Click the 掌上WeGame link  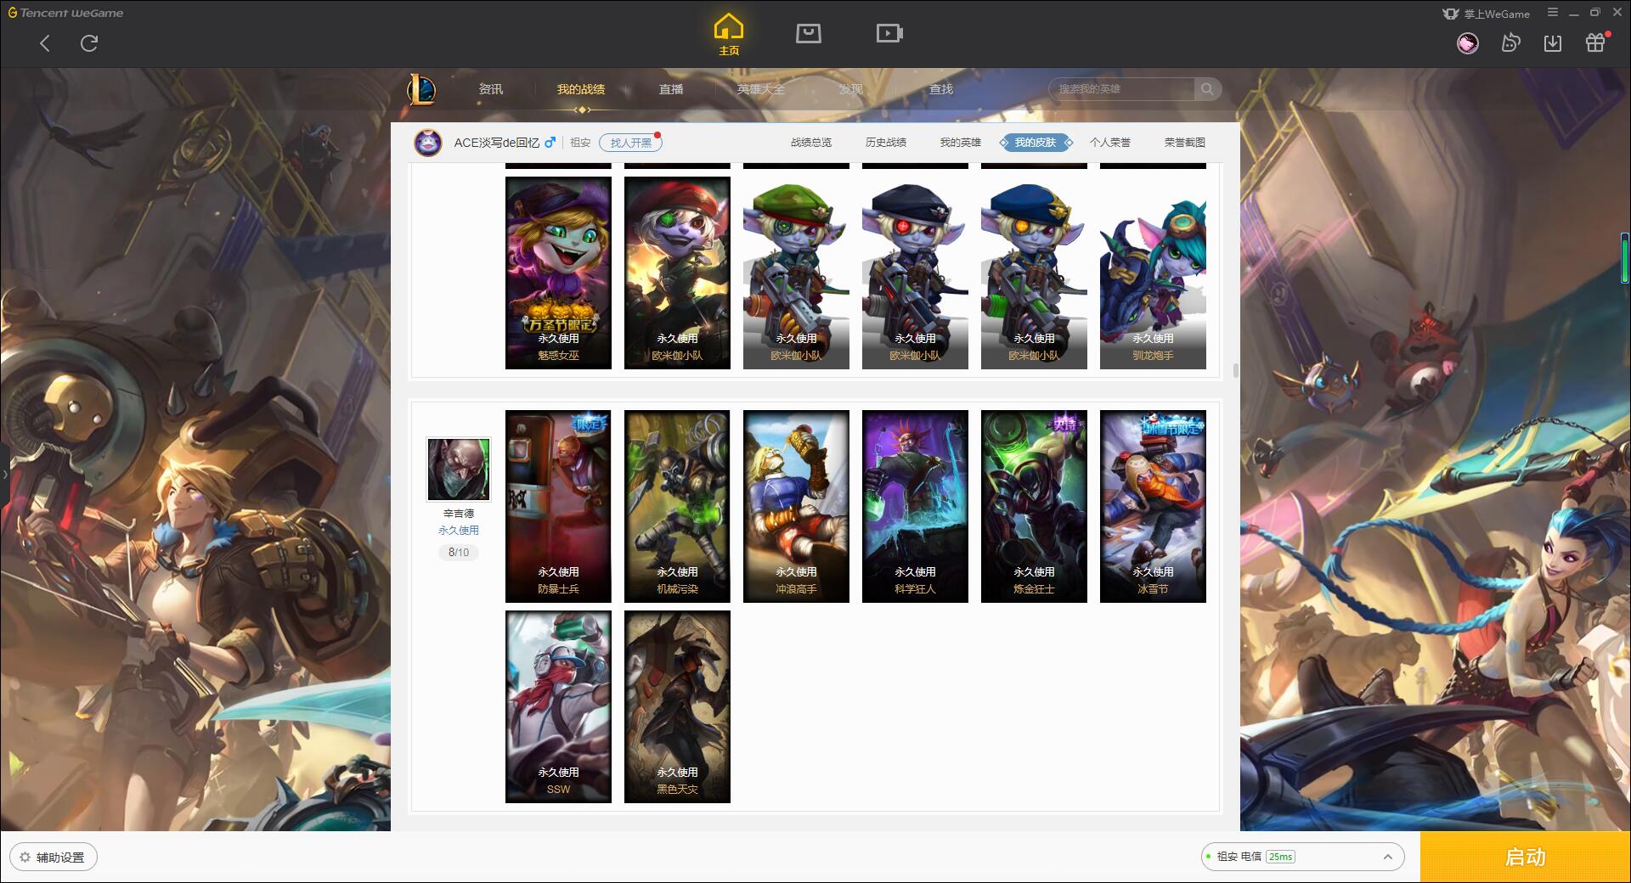[1487, 14]
